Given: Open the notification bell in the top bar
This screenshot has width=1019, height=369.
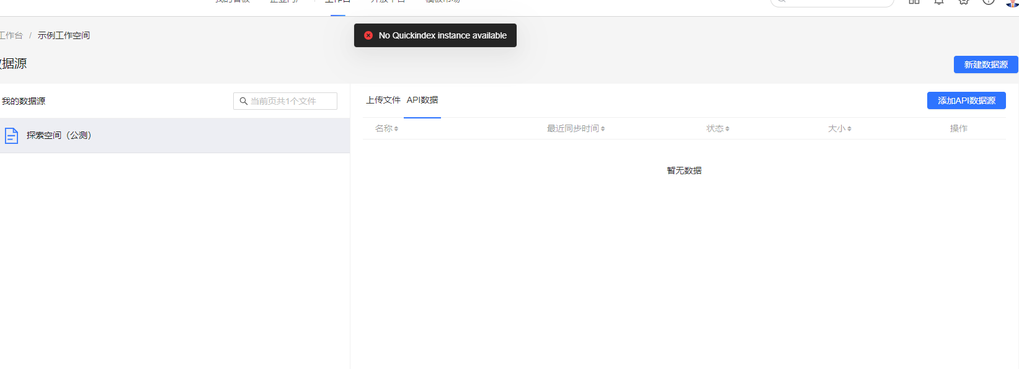Looking at the screenshot, I should click(939, 2).
